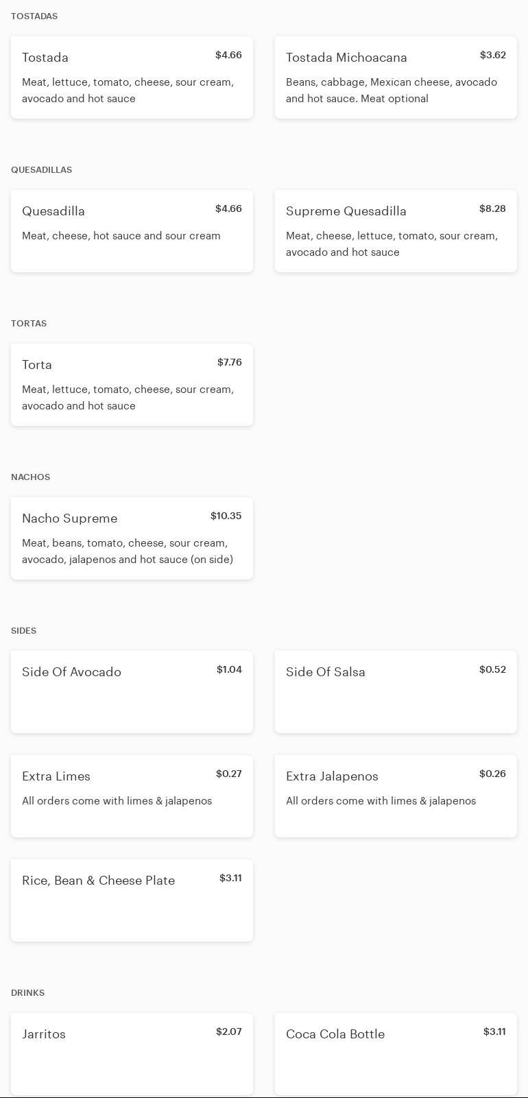Click the $10.35 Nacho Supreme price
The image size is (528, 1098).
click(x=226, y=516)
